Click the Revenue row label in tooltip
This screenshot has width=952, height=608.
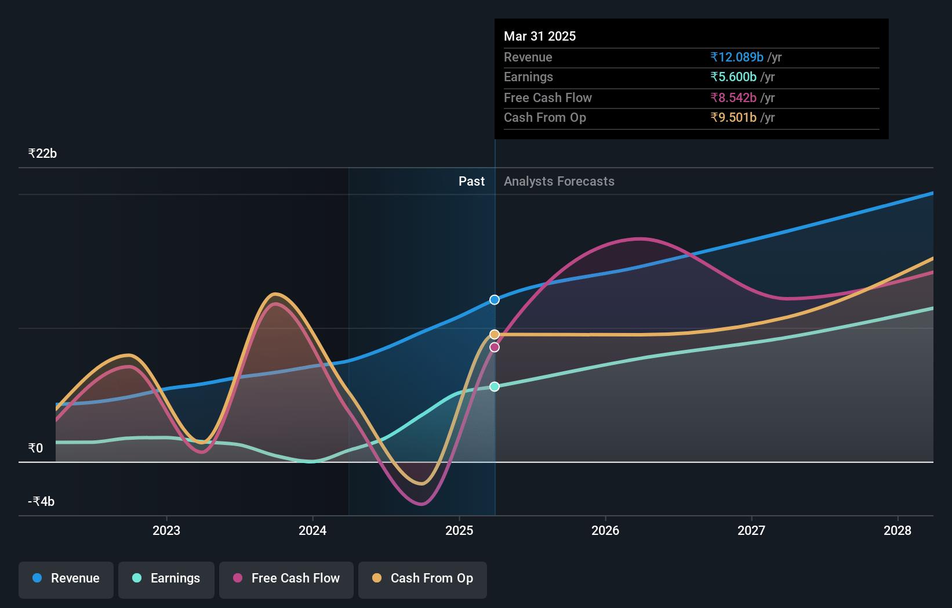click(528, 57)
